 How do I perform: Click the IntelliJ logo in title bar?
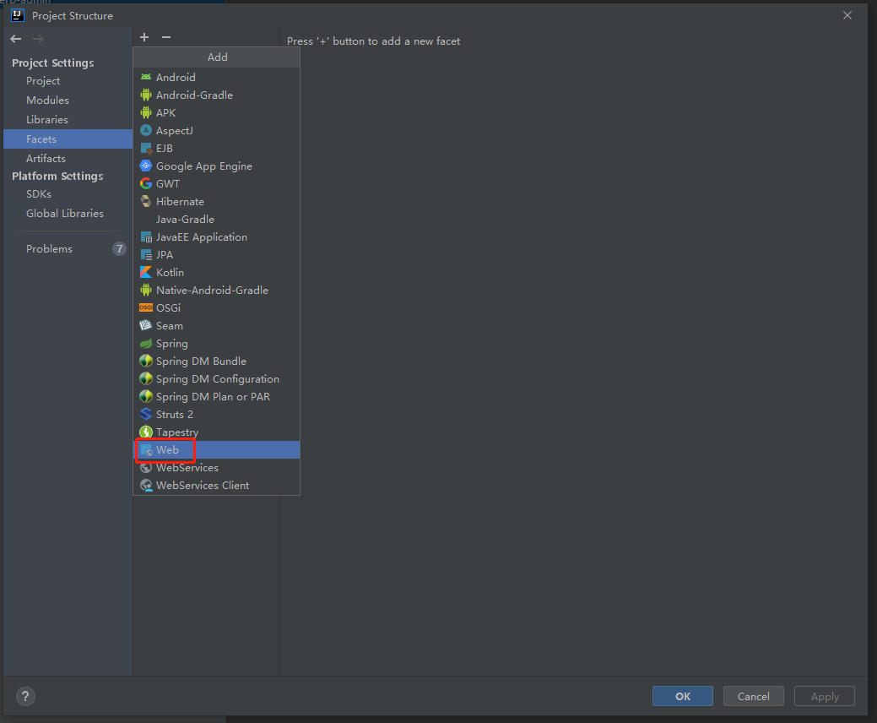(x=18, y=15)
